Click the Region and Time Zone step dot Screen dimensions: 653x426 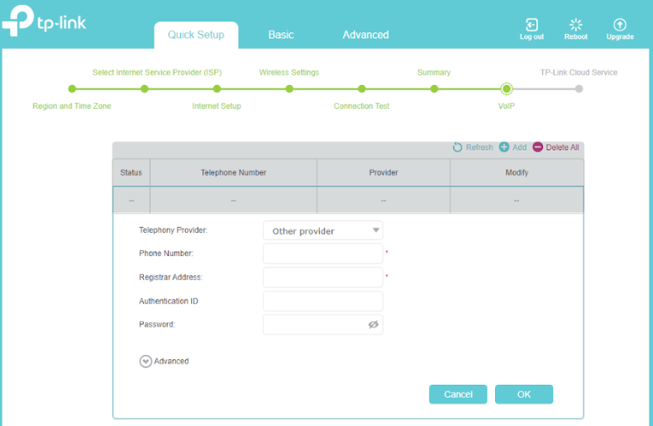pyautogui.click(x=72, y=88)
